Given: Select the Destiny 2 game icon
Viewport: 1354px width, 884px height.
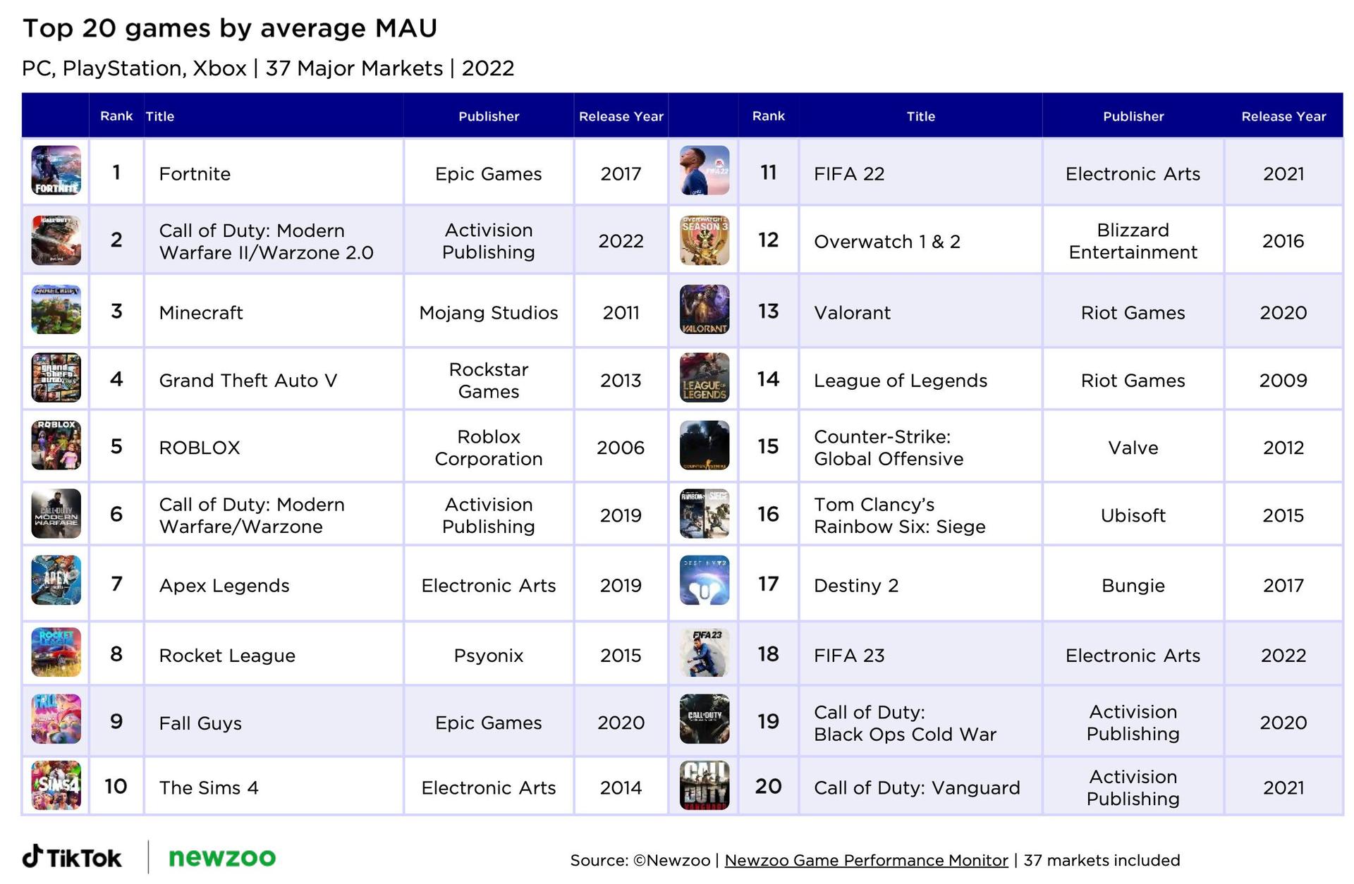Looking at the screenshot, I should [704, 581].
